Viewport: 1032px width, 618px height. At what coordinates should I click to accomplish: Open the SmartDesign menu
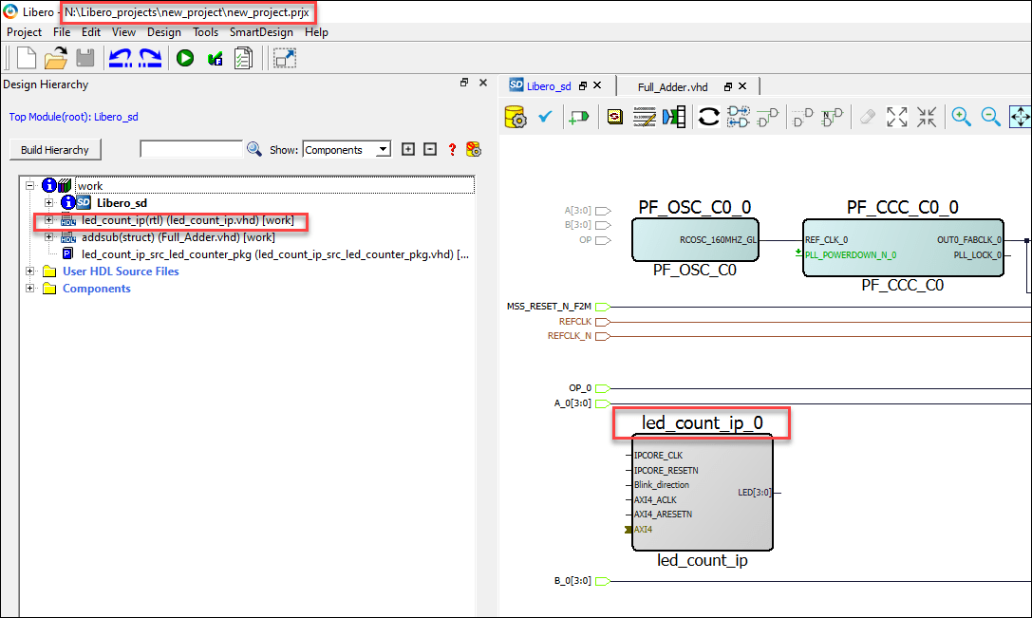pyautogui.click(x=262, y=31)
